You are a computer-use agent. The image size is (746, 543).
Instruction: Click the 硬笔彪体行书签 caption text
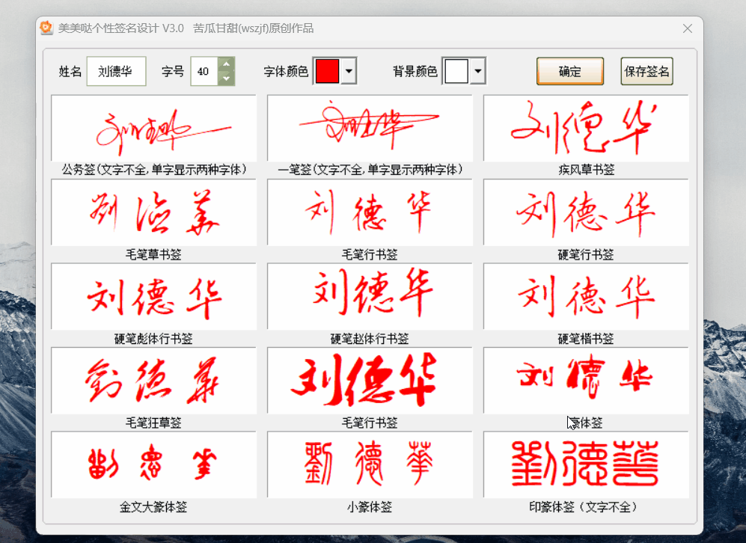tap(153, 339)
